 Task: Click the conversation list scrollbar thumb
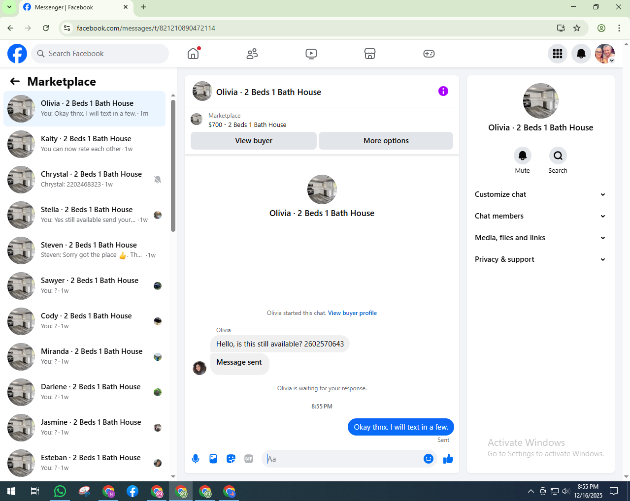click(173, 165)
